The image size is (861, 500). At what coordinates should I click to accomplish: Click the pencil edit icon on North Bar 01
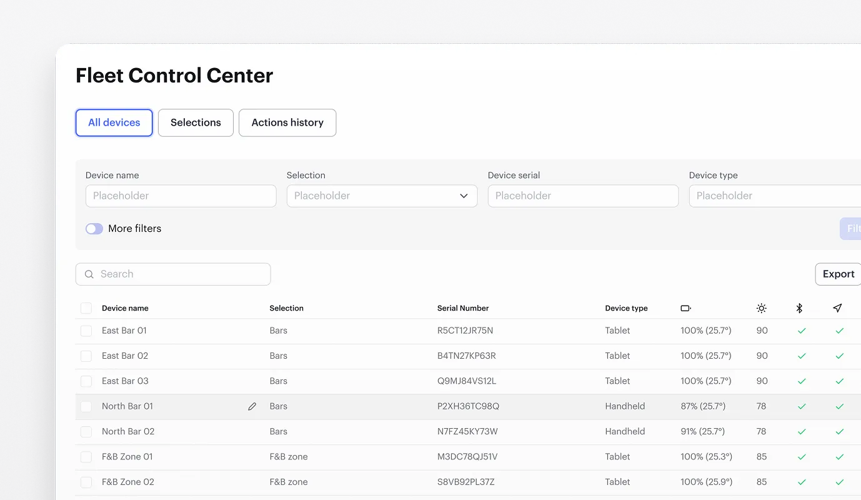[252, 406]
